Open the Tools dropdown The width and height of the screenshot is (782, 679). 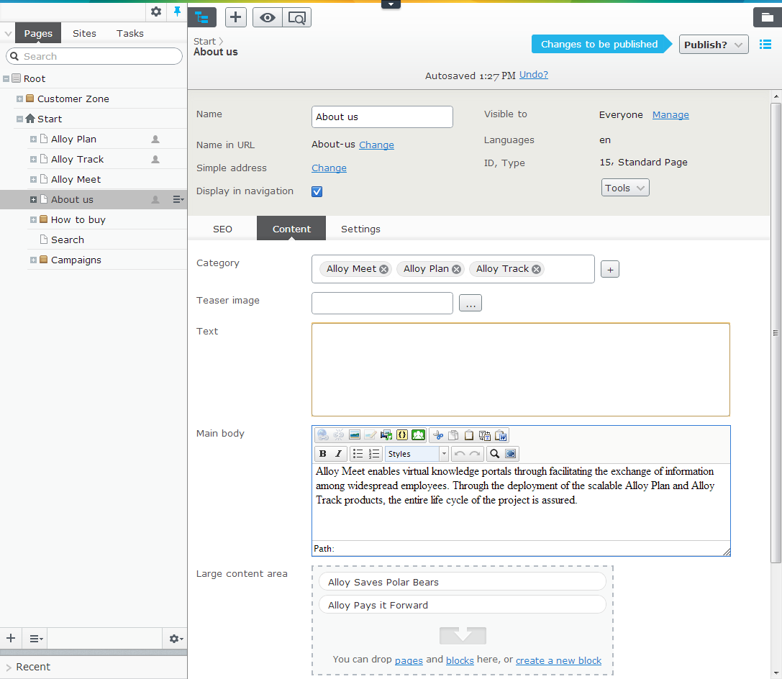(625, 188)
